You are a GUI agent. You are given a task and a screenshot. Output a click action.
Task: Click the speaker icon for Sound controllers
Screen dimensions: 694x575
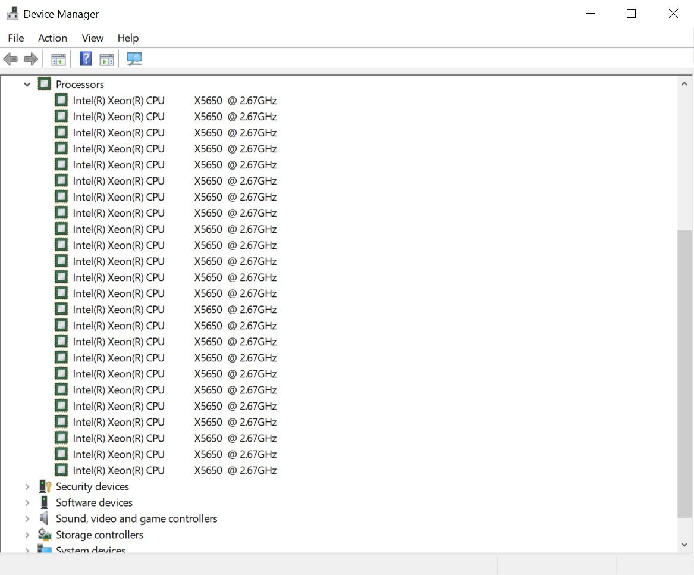point(44,518)
